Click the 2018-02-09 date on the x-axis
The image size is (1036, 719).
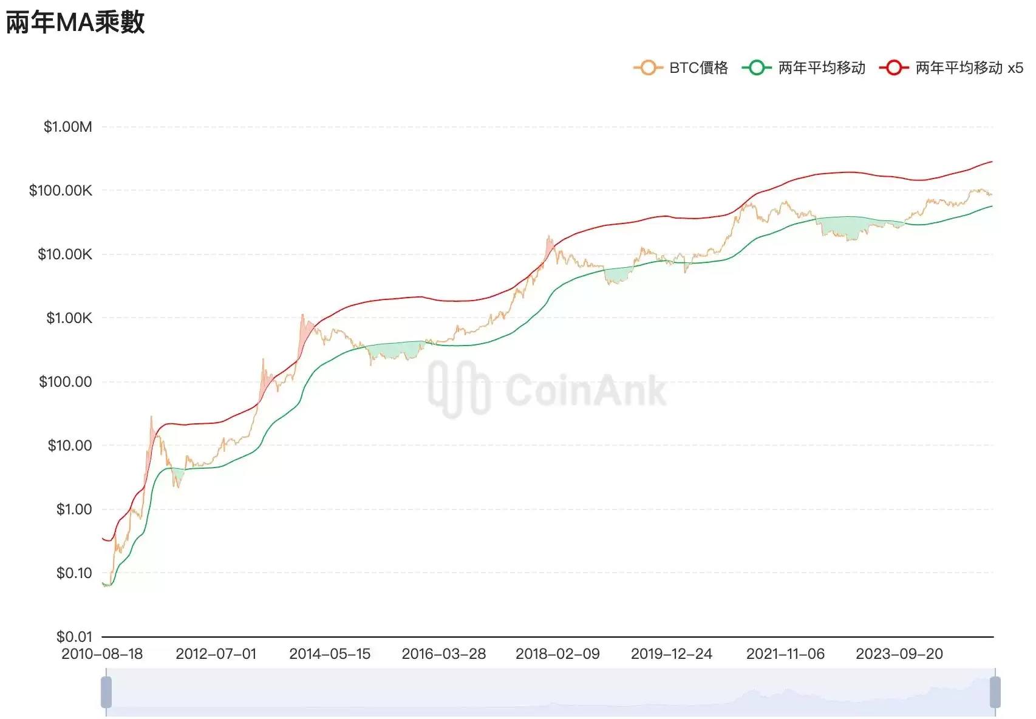(x=557, y=654)
